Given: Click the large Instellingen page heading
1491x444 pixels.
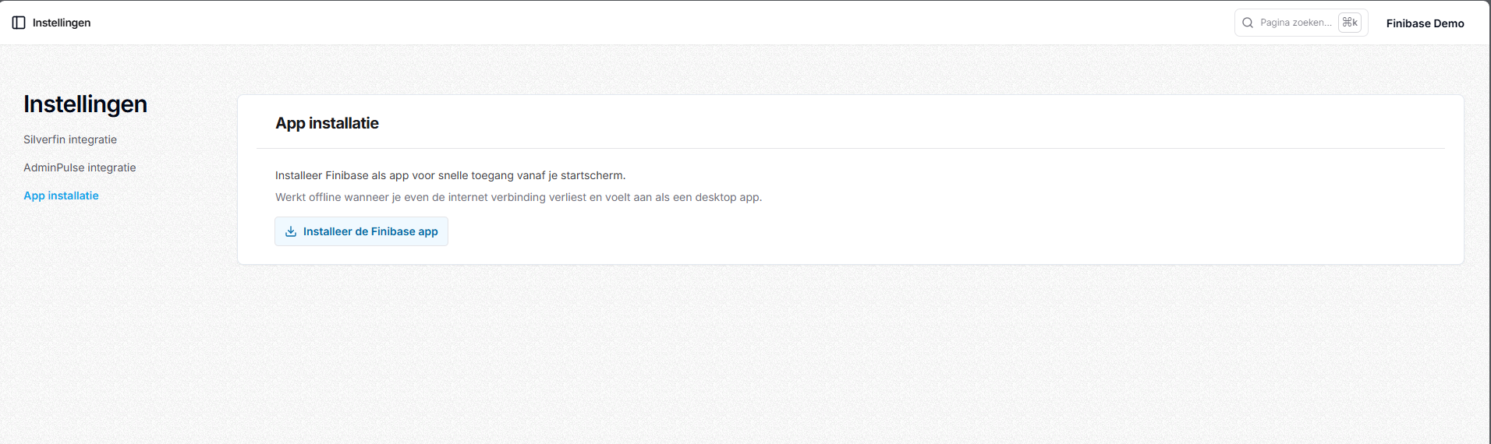Looking at the screenshot, I should pos(85,104).
